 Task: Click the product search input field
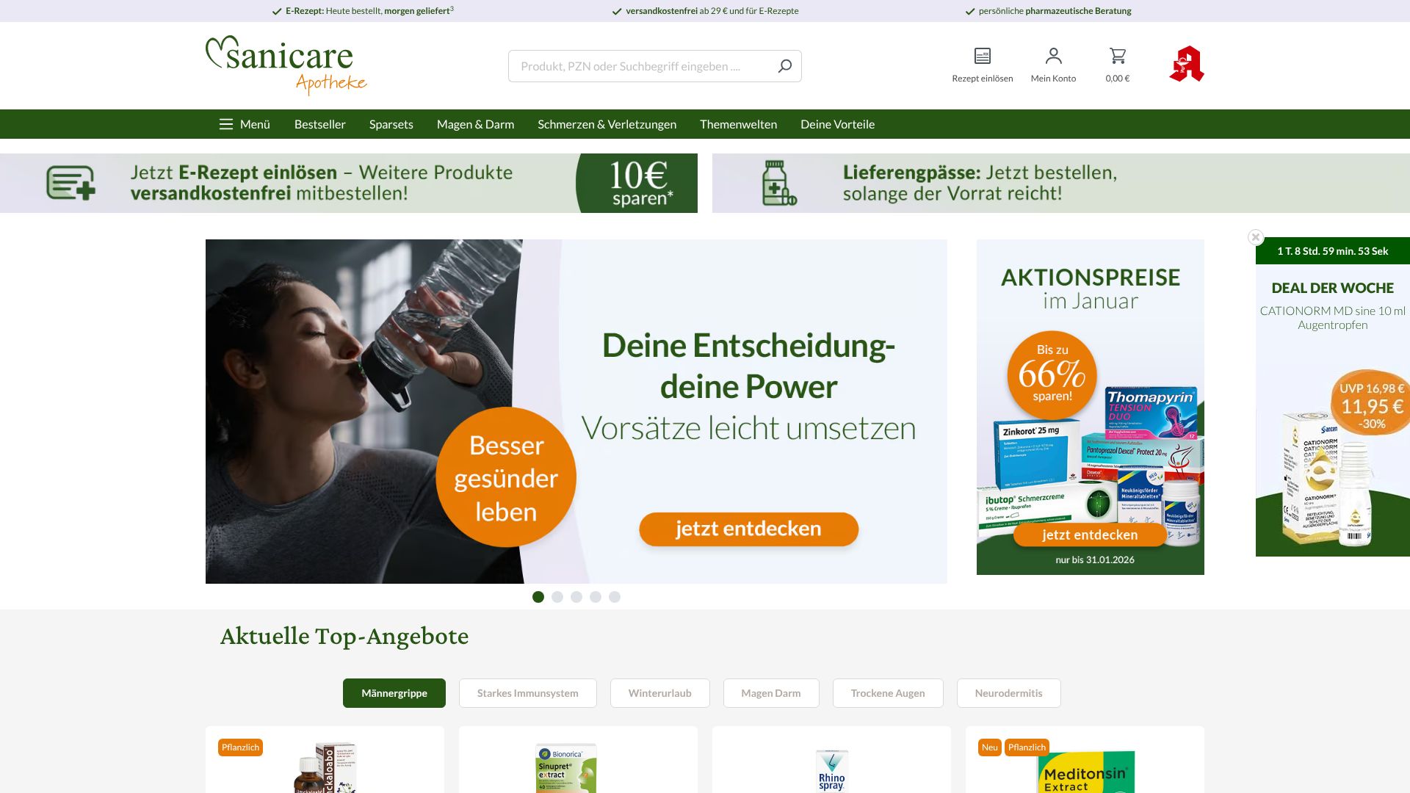point(639,65)
